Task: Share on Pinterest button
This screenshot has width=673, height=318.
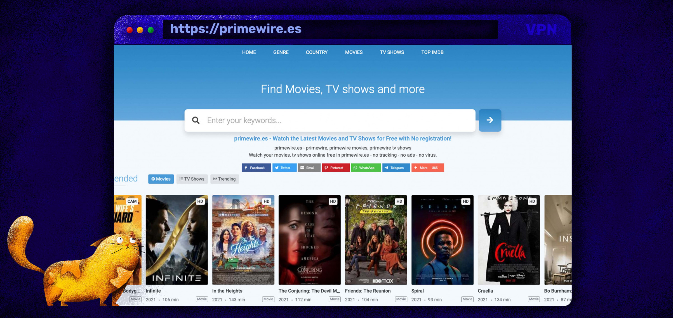Action: click(x=336, y=168)
